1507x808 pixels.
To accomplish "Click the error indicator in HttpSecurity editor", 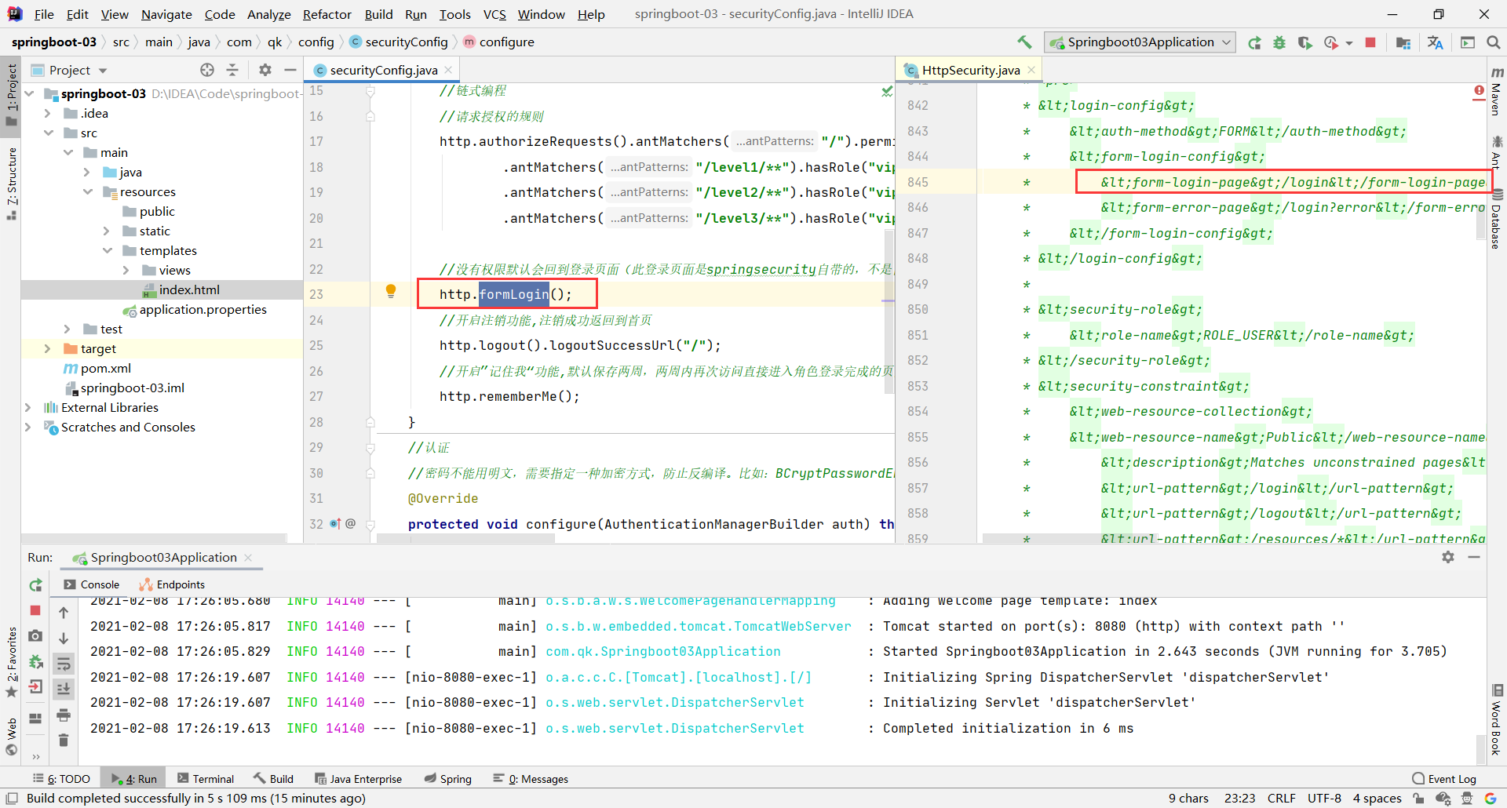I will (1479, 92).
